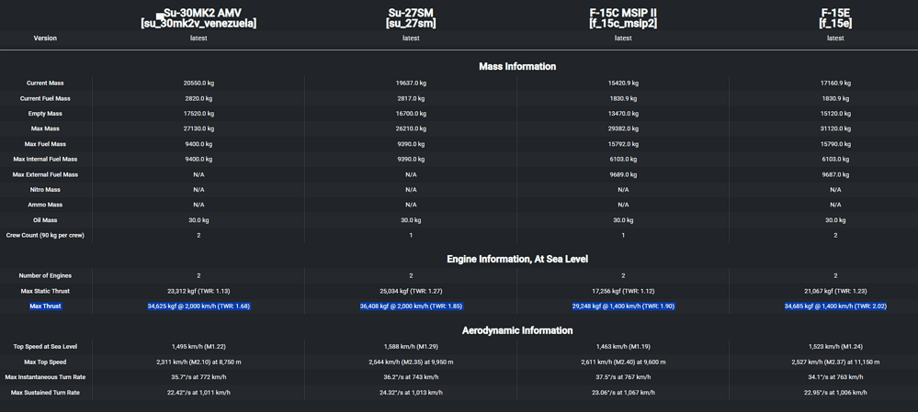Select the 1,588 km/h (M1.29) value
The height and width of the screenshot is (412, 918).
click(411, 347)
